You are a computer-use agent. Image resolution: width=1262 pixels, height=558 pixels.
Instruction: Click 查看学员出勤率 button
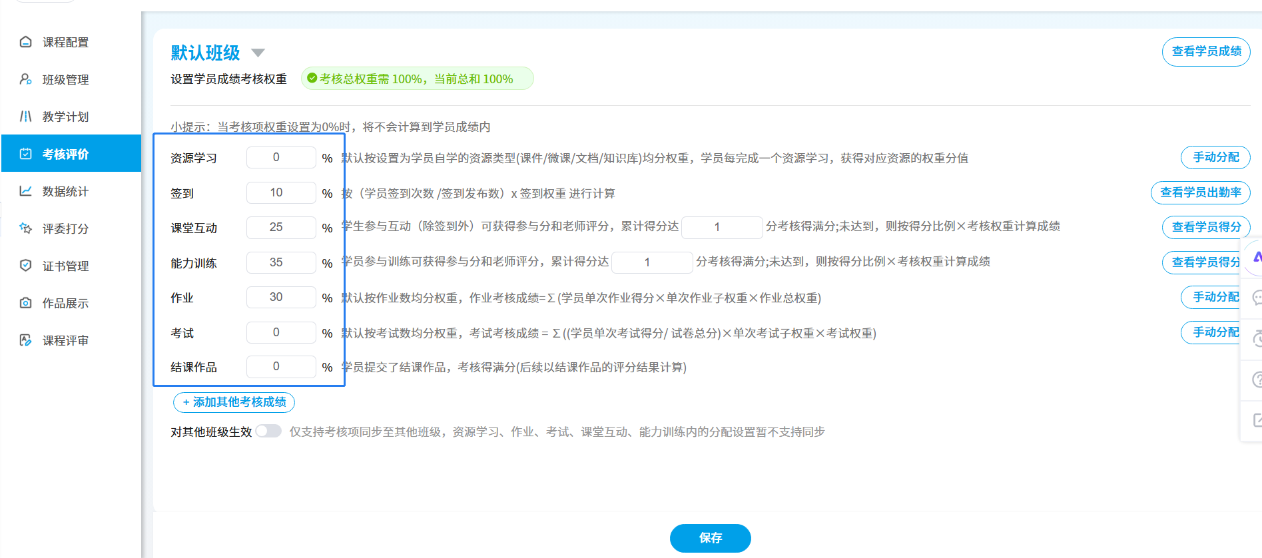1200,192
